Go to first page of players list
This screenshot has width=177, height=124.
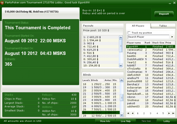tap(128, 113)
